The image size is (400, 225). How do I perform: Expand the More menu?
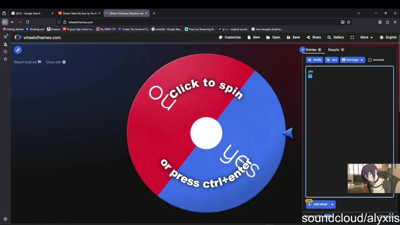click(367, 37)
